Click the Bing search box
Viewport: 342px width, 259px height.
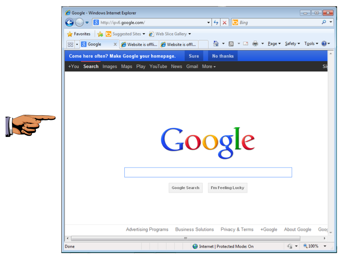(x=276, y=23)
